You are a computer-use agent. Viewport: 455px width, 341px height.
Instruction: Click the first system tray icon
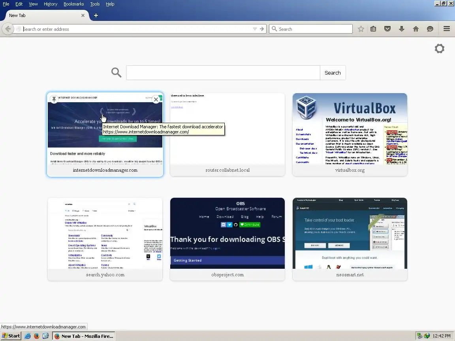coord(419,336)
